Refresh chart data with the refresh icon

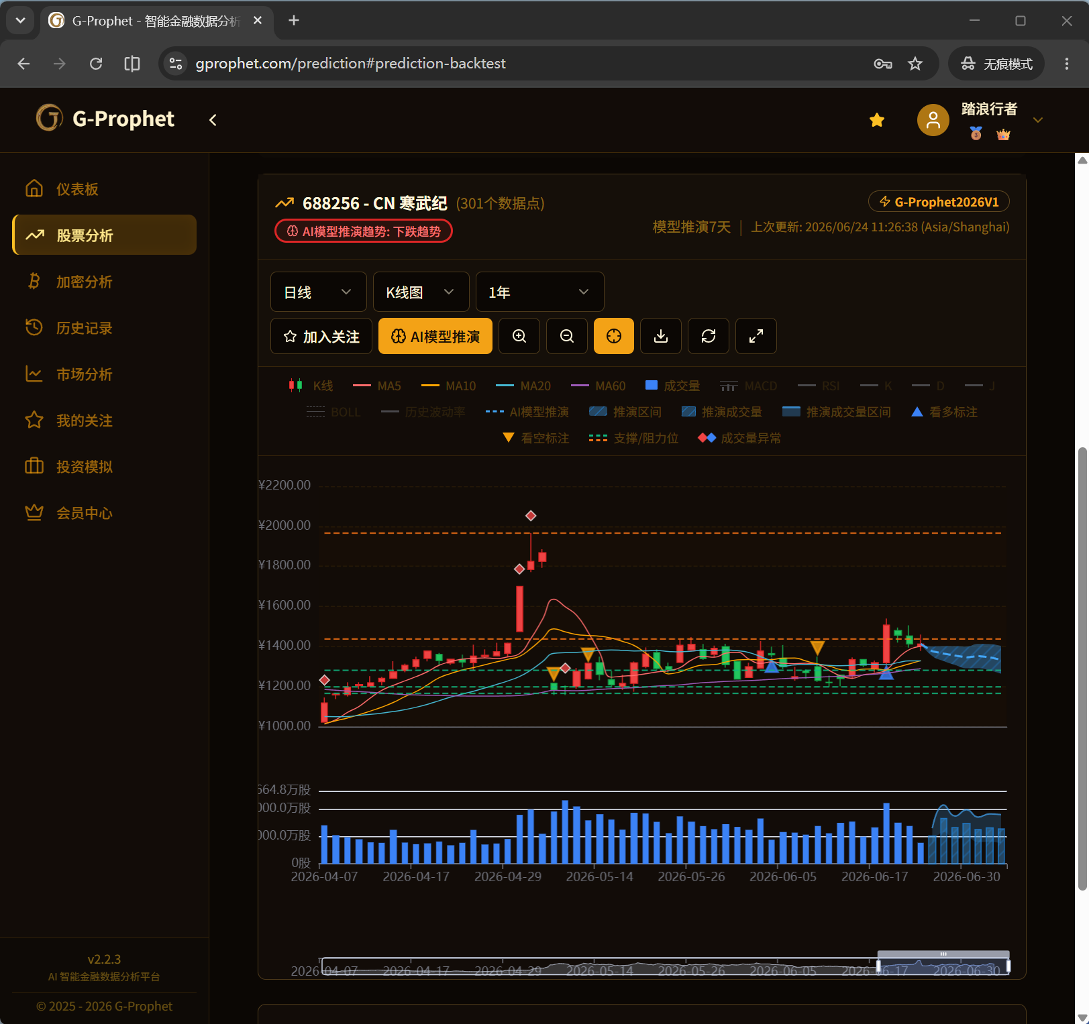pos(709,336)
